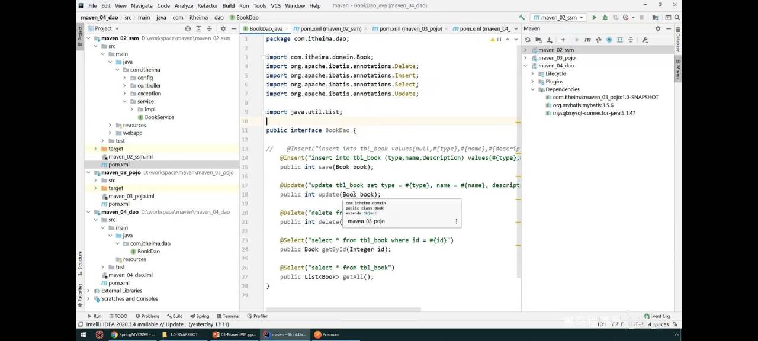Click 'itheima' in the breadcrumb path
This screenshot has height=341, width=758.
[199, 18]
